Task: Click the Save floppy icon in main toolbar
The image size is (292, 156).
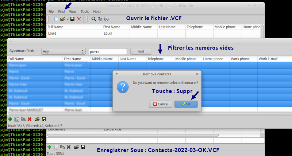Action: [x=72, y=19]
